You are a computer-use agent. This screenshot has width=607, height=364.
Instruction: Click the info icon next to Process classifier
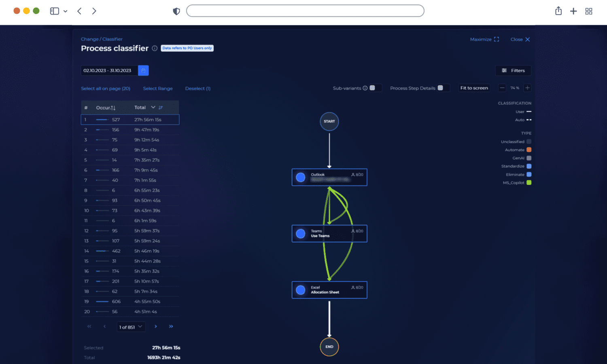tap(155, 48)
